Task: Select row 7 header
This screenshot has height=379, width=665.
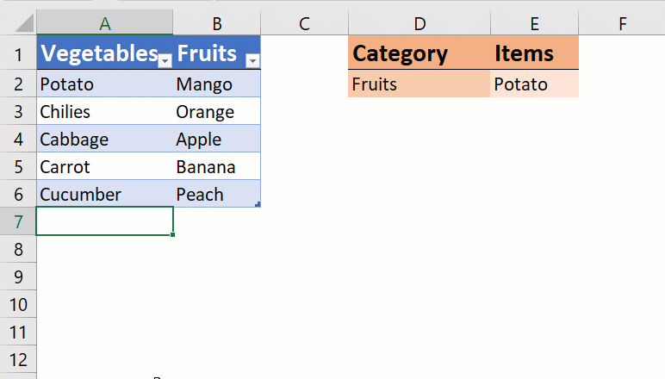Action: [x=18, y=221]
